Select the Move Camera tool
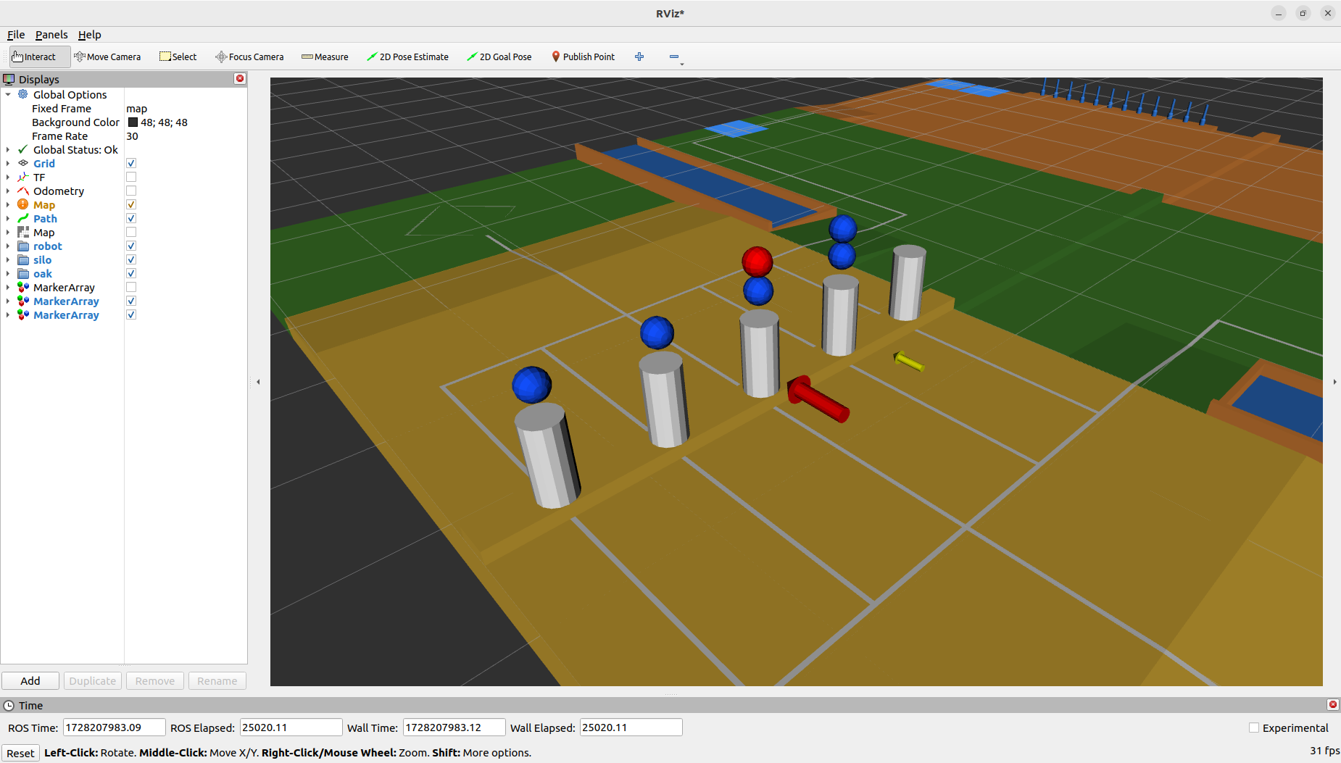 [x=107, y=57]
